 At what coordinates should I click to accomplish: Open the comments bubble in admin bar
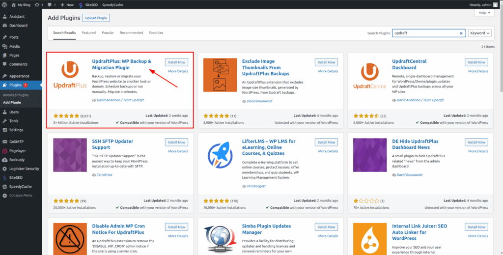(x=50, y=5)
